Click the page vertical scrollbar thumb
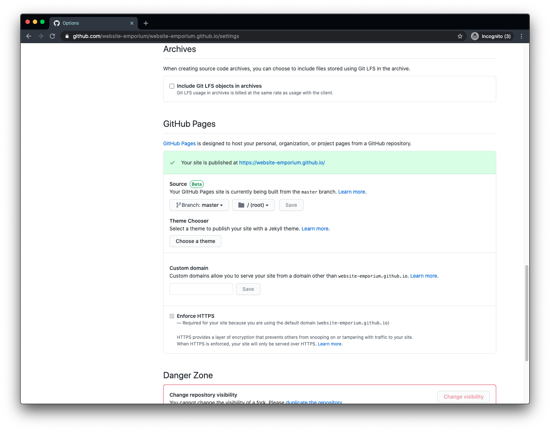 [x=527, y=313]
